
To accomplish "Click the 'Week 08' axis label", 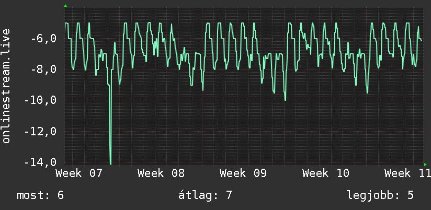I will tap(161, 173).
